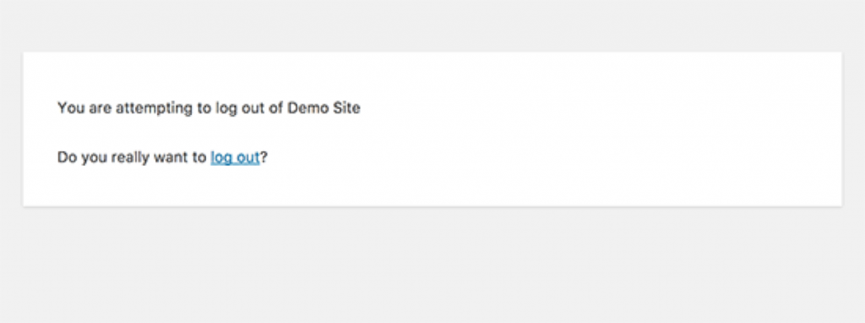
Task: Click the gray margin right of the message box
Action: (854, 129)
